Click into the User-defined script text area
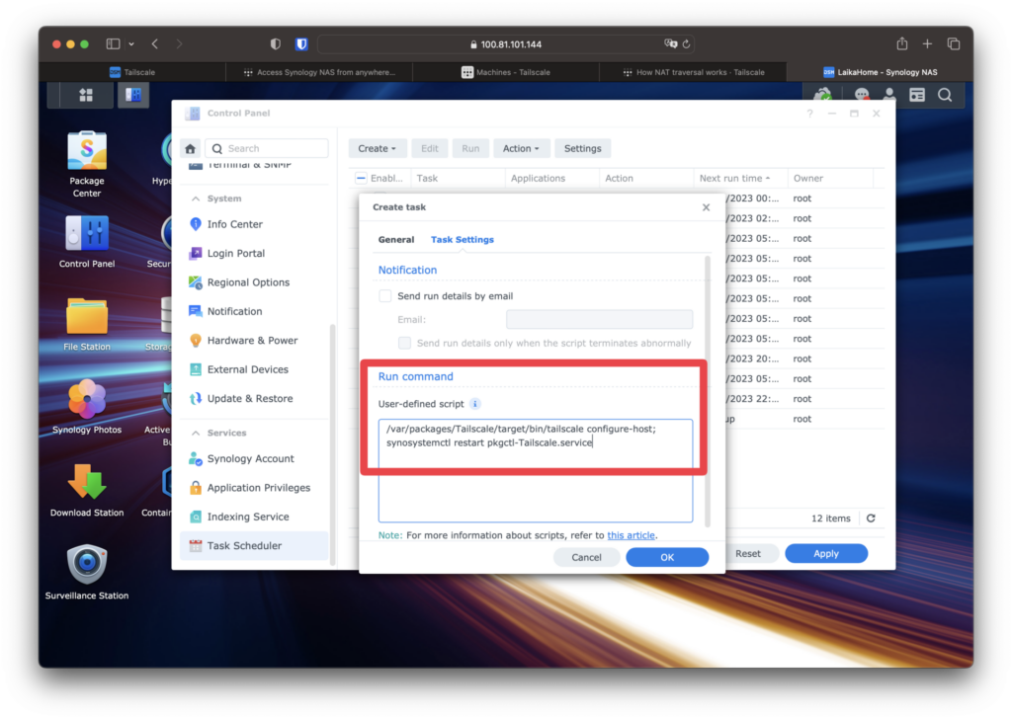The image size is (1012, 719). pyautogui.click(x=536, y=471)
